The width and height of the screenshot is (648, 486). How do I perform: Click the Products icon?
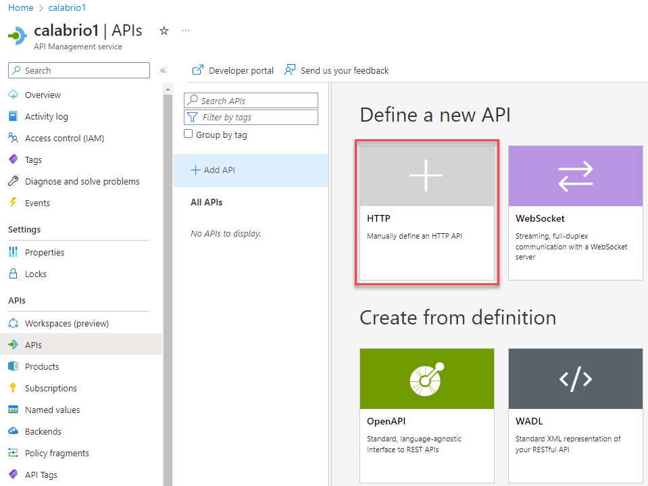pyautogui.click(x=14, y=366)
